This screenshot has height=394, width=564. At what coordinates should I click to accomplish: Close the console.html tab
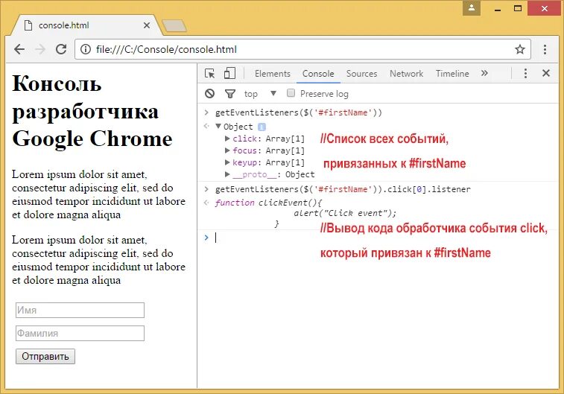click(146, 25)
